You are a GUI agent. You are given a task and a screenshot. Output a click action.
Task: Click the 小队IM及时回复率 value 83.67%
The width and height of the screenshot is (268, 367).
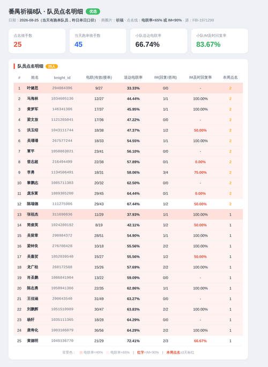point(208,44)
